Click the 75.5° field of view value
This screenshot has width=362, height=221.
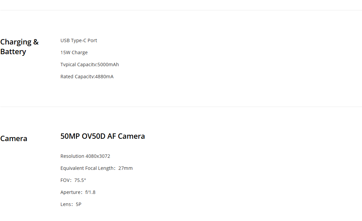pos(80,180)
